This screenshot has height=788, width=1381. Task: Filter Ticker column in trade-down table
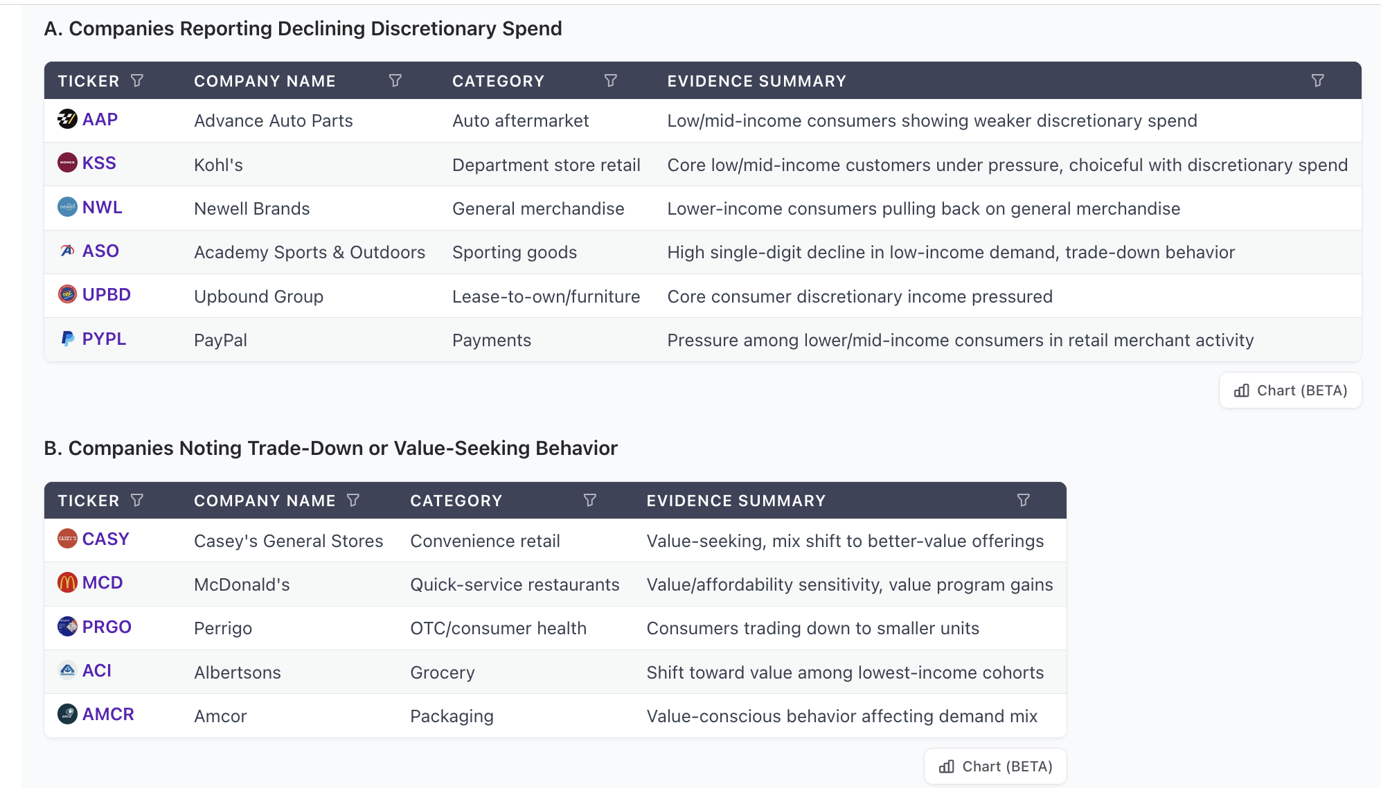coord(137,501)
